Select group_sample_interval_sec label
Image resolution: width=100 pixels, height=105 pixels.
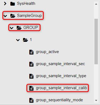pyautogui.click(x=60, y=64)
